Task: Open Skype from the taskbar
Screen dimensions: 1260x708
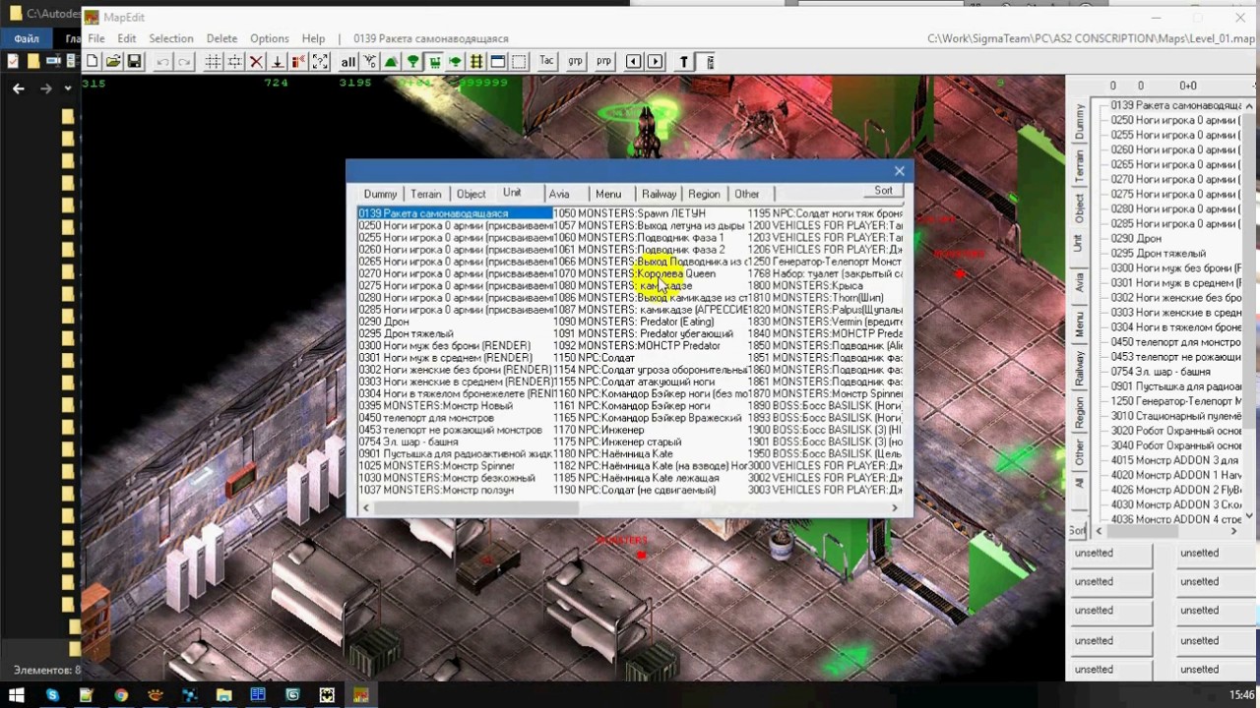Action: click(x=52, y=694)
